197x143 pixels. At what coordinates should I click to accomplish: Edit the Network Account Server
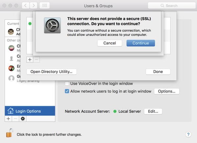point(153,112)
